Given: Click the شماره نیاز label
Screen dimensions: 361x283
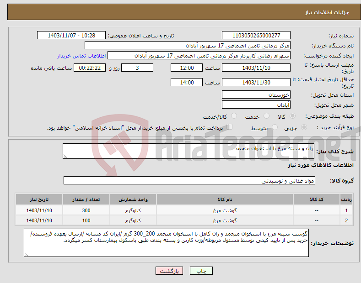Looking at the screenshot, I should (341, 36).
